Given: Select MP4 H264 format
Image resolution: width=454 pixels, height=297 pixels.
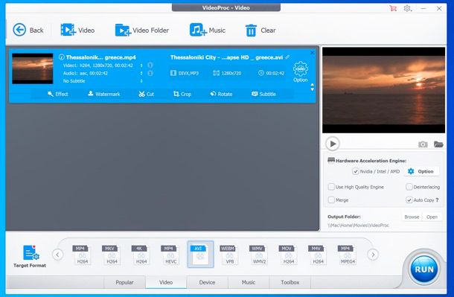Looking at the screenshot, I should click(82, 255).
